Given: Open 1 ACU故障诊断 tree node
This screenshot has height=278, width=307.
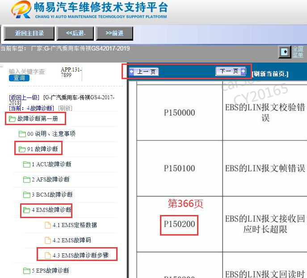Looking at the screenshot, I should pos(51,164).
